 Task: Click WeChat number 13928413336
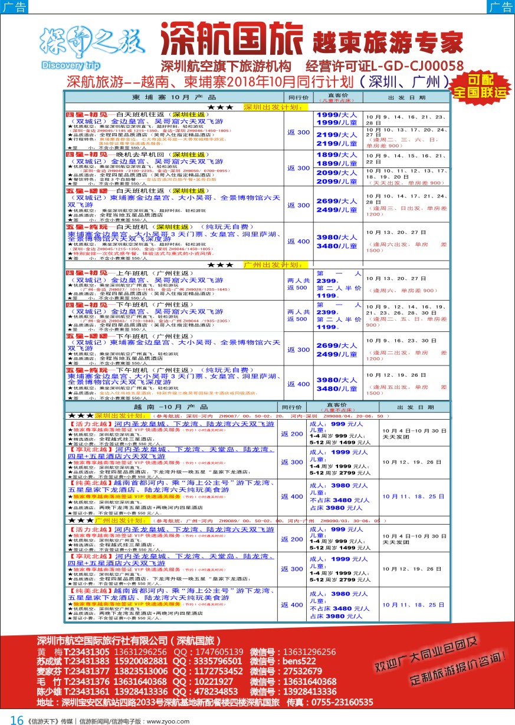[310, 691]
